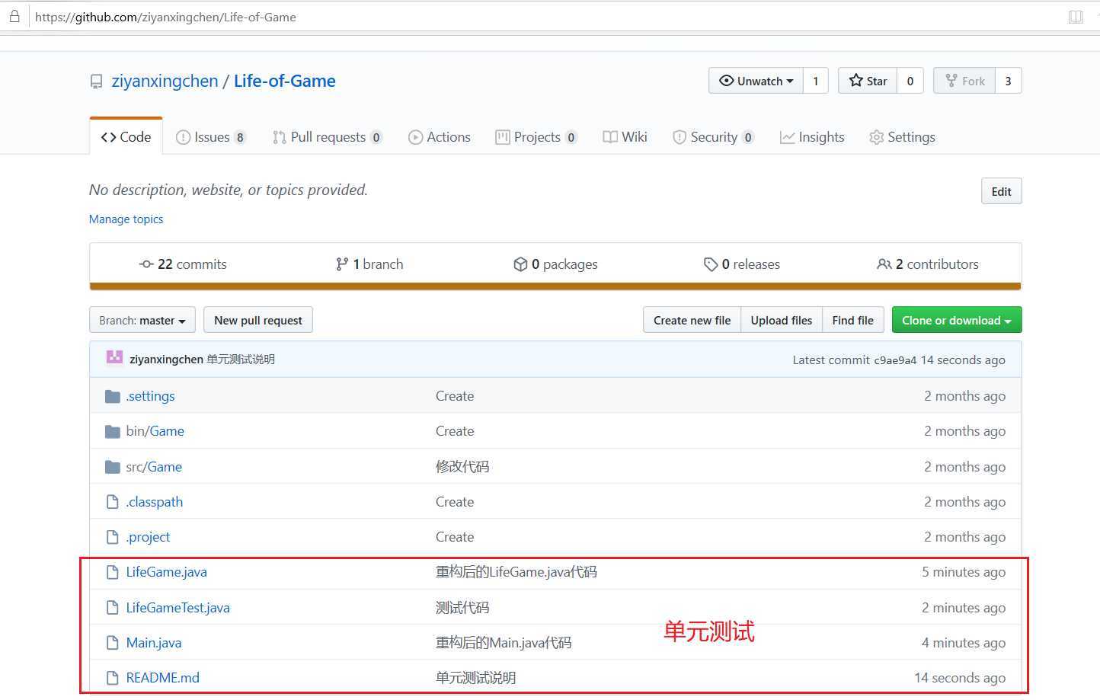Open the Manage topics link
Screen dimensions: 1100x700
pyautogui.click(x=126, y=219)
